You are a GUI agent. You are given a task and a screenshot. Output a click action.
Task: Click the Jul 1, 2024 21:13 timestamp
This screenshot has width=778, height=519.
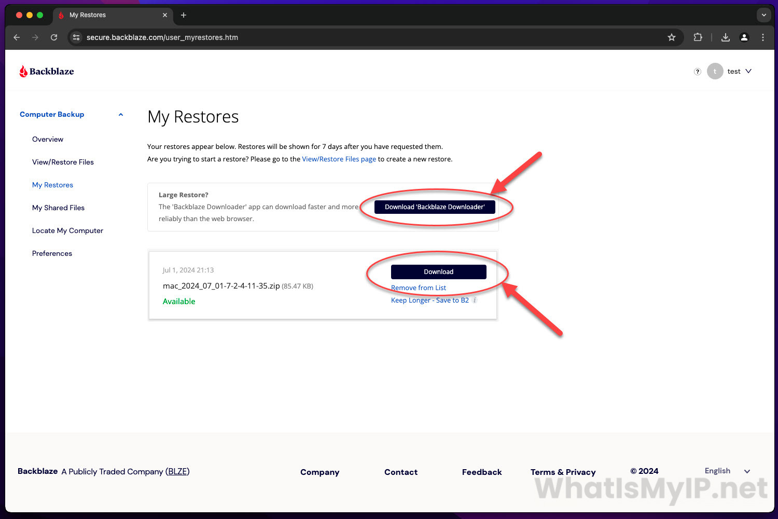click(x=188, y=270)
